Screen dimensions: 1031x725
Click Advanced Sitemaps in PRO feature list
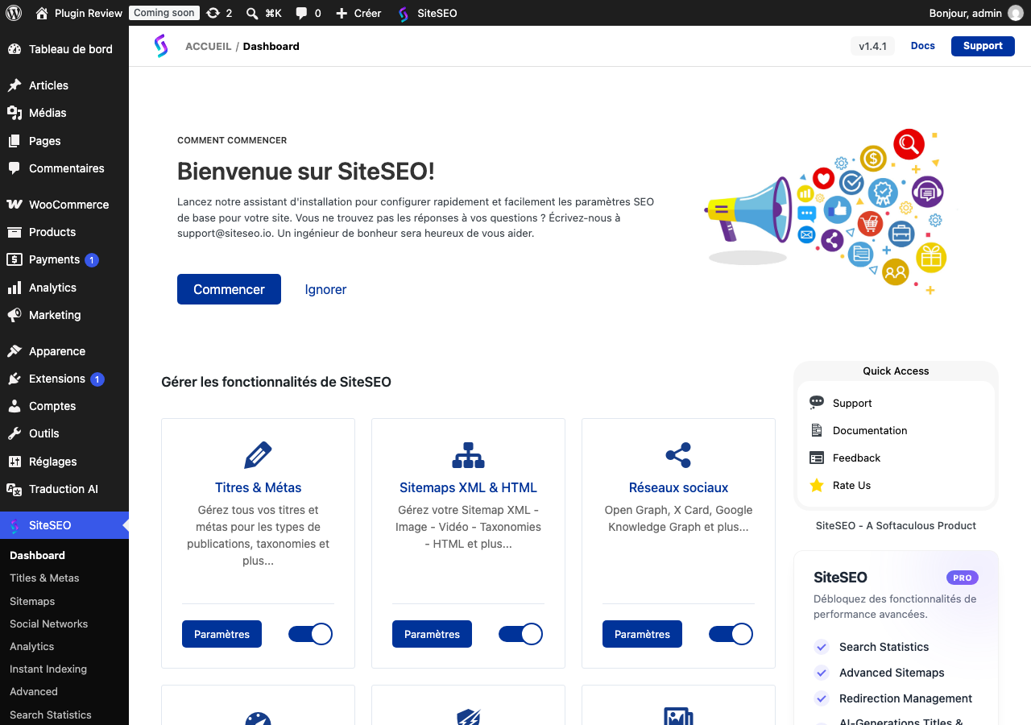click(x=892, y=673)
